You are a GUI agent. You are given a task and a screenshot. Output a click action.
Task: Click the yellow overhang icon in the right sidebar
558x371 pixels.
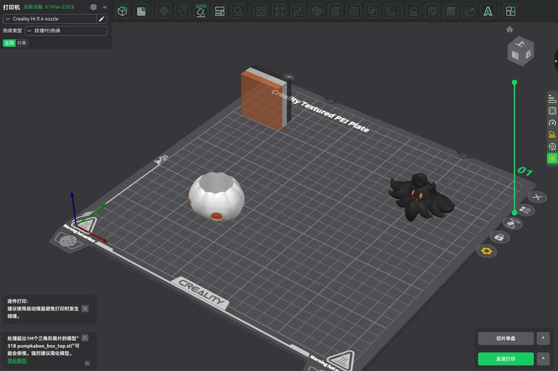(552, 135)
